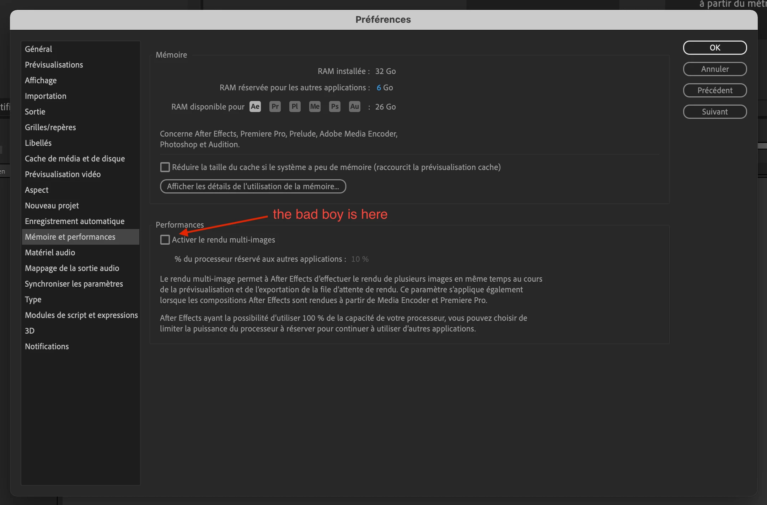Image resolution: width=767 pixels, height=505 pixels.
Task: Open Modules de script et expressions
Action: pos(81,315)
